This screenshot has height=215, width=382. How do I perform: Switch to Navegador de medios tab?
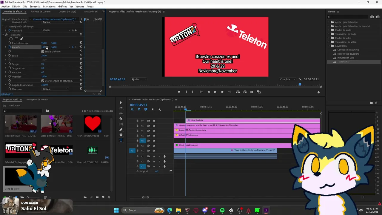pos(37,99)
